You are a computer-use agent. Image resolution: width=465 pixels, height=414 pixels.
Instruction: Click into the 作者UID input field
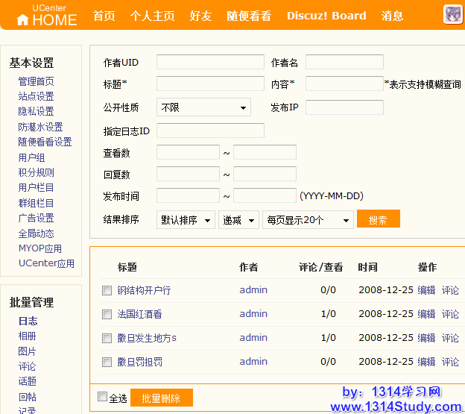[210, 62]
